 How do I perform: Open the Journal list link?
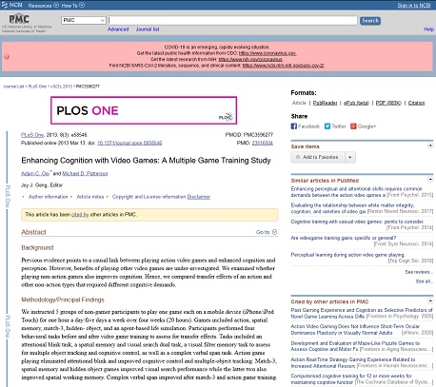[148, 29]
